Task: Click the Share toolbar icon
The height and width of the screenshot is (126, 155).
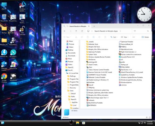Action: point(100,37)
